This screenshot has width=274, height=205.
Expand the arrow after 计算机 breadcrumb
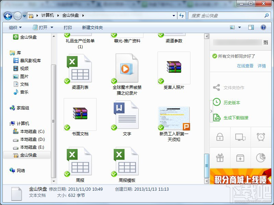58,15
